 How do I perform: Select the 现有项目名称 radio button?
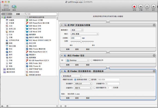pos(75,80)
